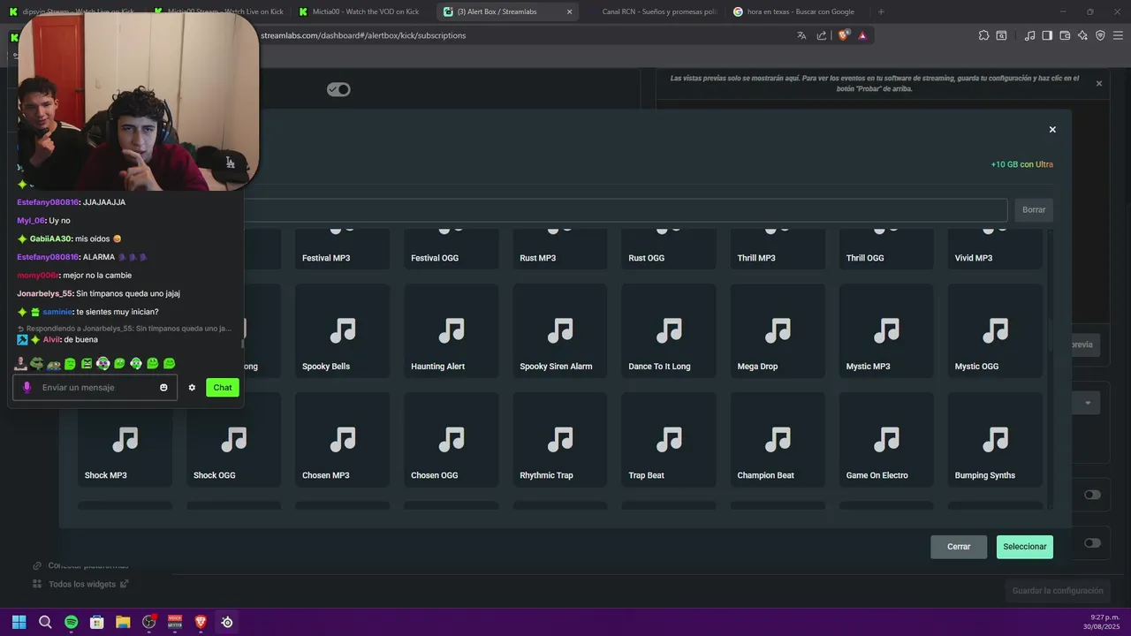Image resolution: width=1131 pixels, height=636 pixels.
Task: Pick the Spooky Bells music note icon
Action: pos(343,331)
